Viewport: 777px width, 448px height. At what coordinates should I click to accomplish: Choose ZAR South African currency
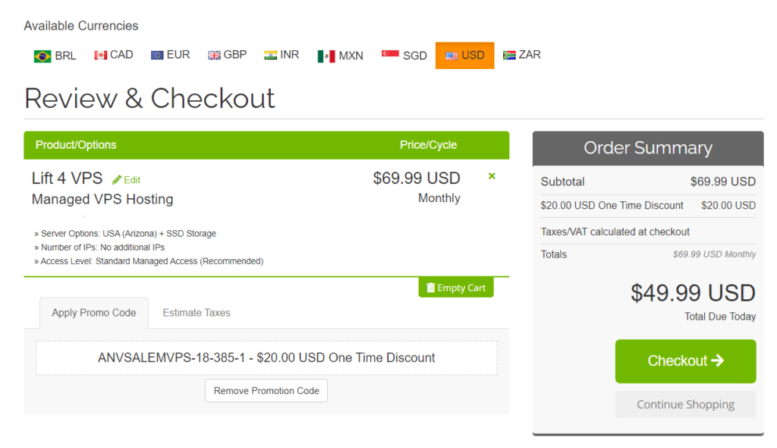pos(521,55)
